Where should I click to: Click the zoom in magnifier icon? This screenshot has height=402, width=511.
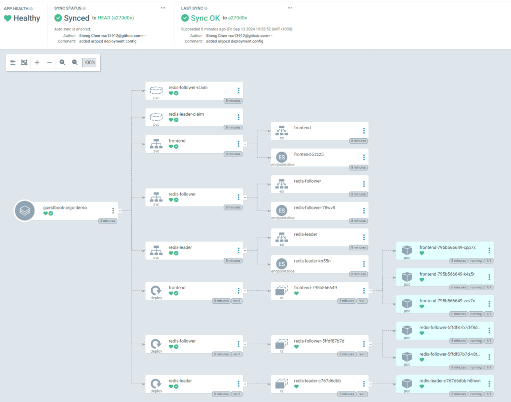[62, 63]
